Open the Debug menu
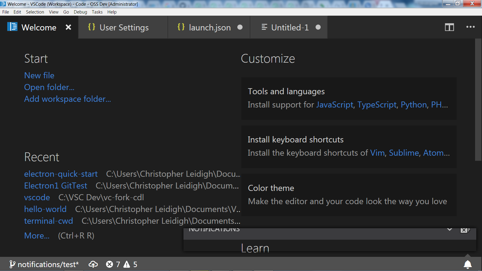Image resolution: width=482 pixels, height=271 pixels. point(80,12)
